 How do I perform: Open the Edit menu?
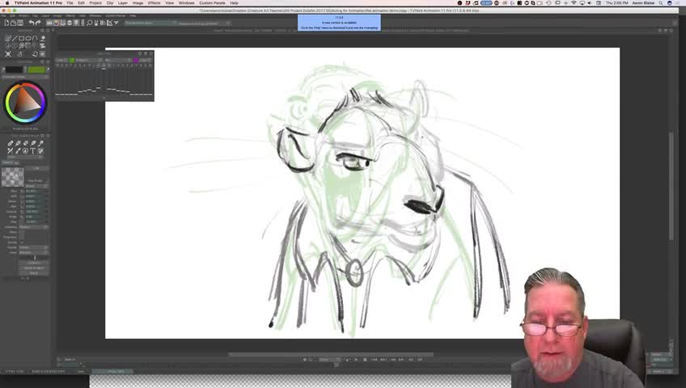82,2
